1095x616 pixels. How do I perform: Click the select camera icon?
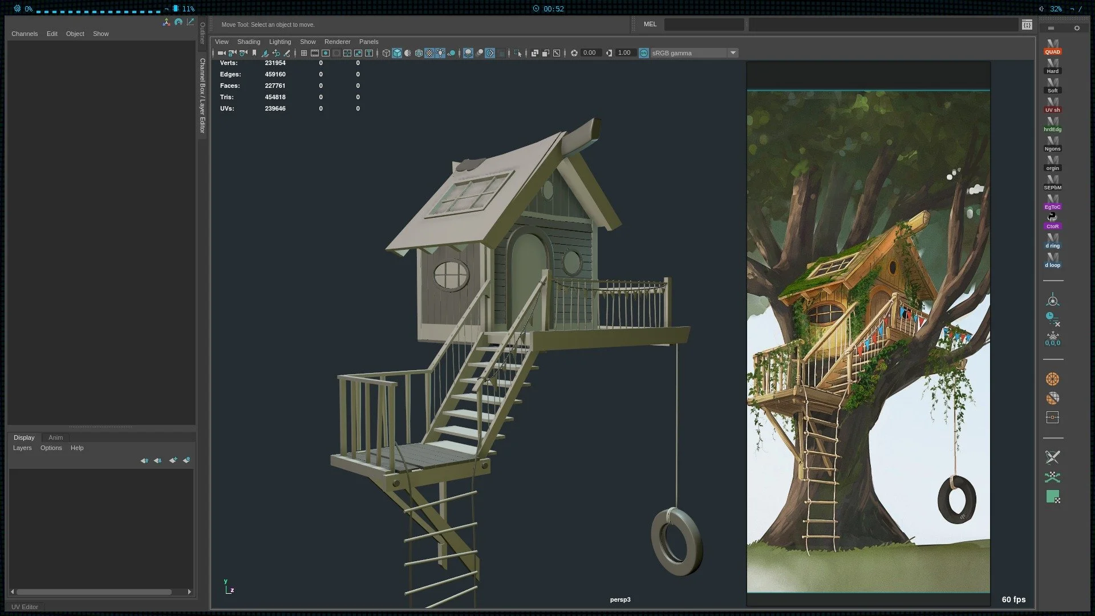click(222, 53)
